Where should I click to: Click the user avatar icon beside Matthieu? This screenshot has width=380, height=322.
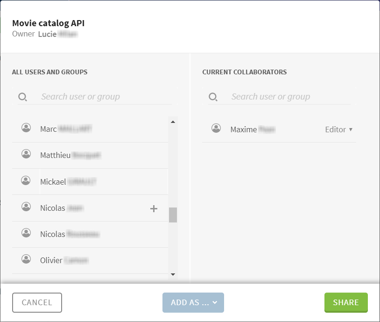[x=26, y=154]
